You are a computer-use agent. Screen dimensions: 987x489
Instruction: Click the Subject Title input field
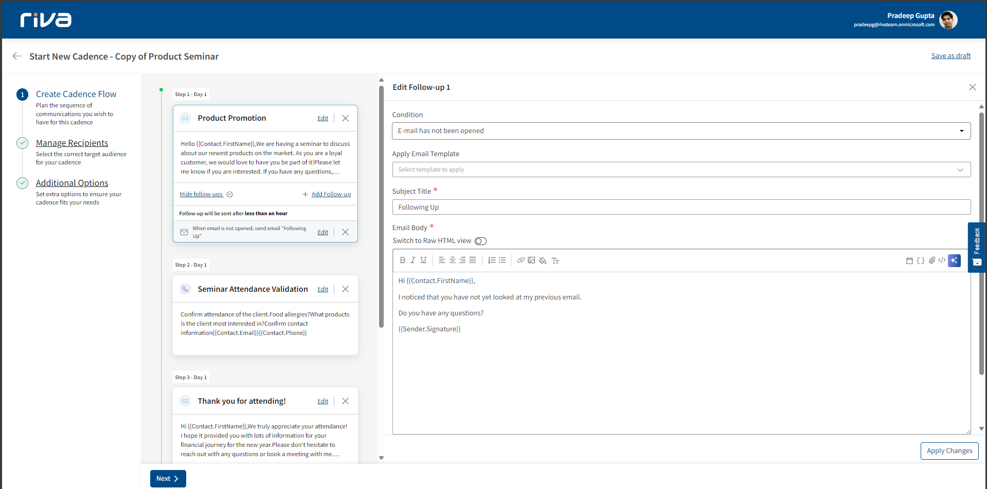681,207
